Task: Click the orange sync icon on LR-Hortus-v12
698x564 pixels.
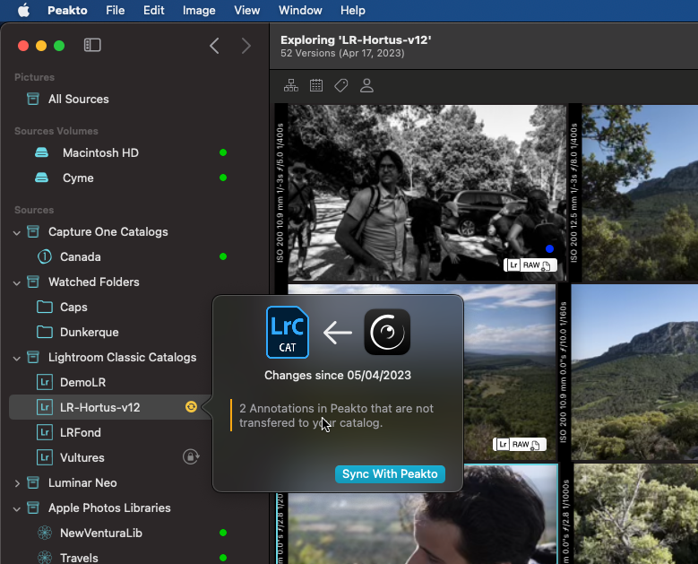Action: coord(191,407)
